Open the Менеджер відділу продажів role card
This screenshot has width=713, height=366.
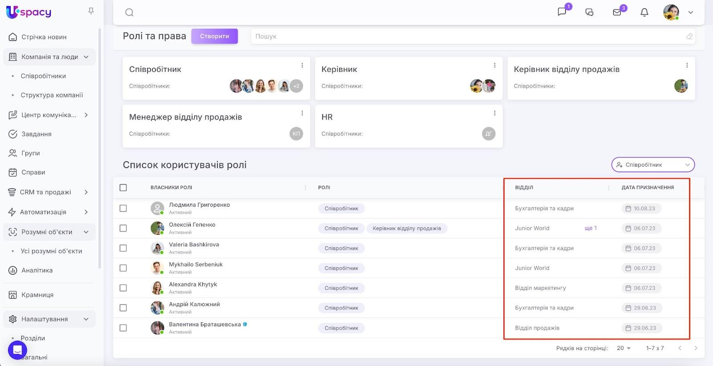pyautogui.click(x=185, y=117)
